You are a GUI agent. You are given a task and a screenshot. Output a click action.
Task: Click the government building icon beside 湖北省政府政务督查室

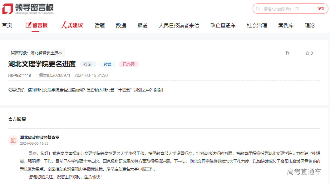[x=13, y=141]
